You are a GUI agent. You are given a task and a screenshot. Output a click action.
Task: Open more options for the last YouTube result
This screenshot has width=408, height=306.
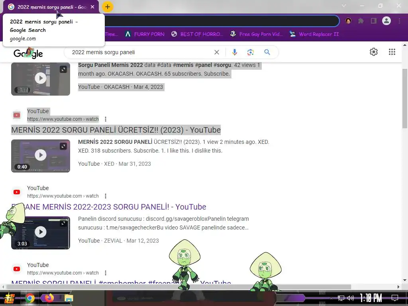pyautogui.click(x=105, y=273)
